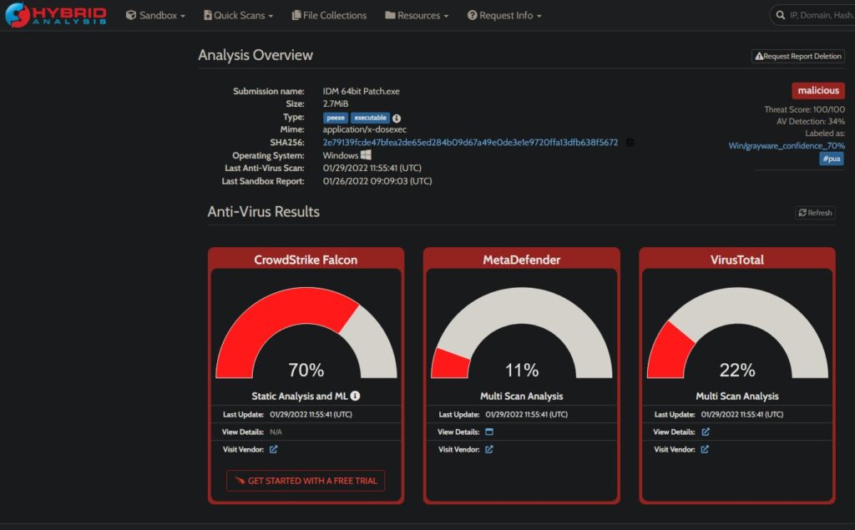Click the CrowdStrike View Details N/A text

[x=276, y=432]
